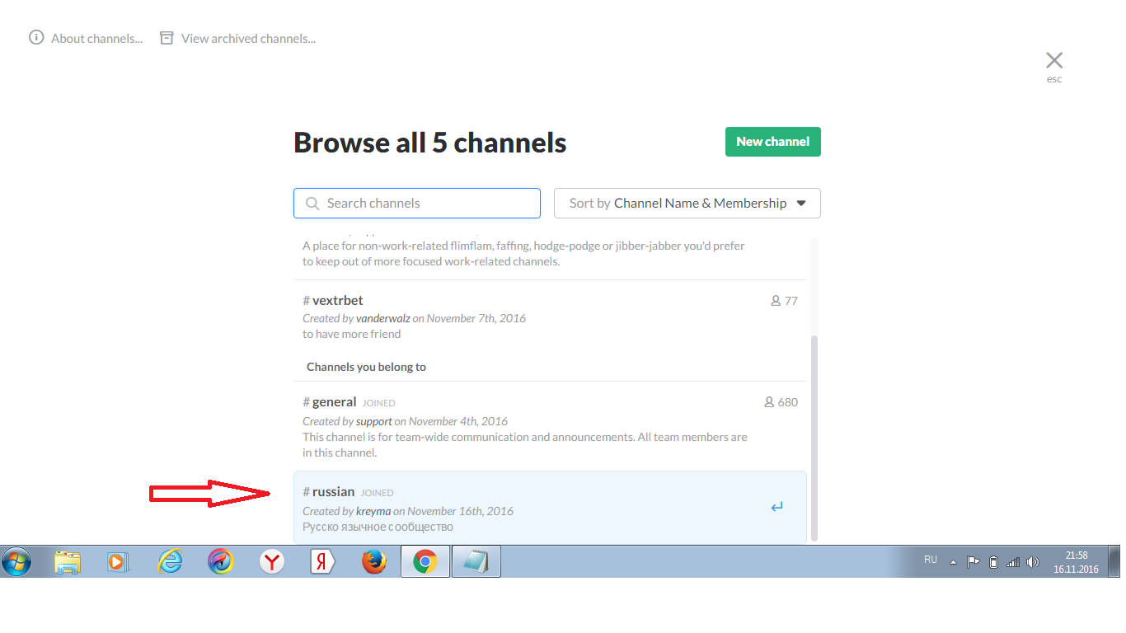Open About channels... link
Viewport: 1126px width, 633px height.
tap(96, 38)
